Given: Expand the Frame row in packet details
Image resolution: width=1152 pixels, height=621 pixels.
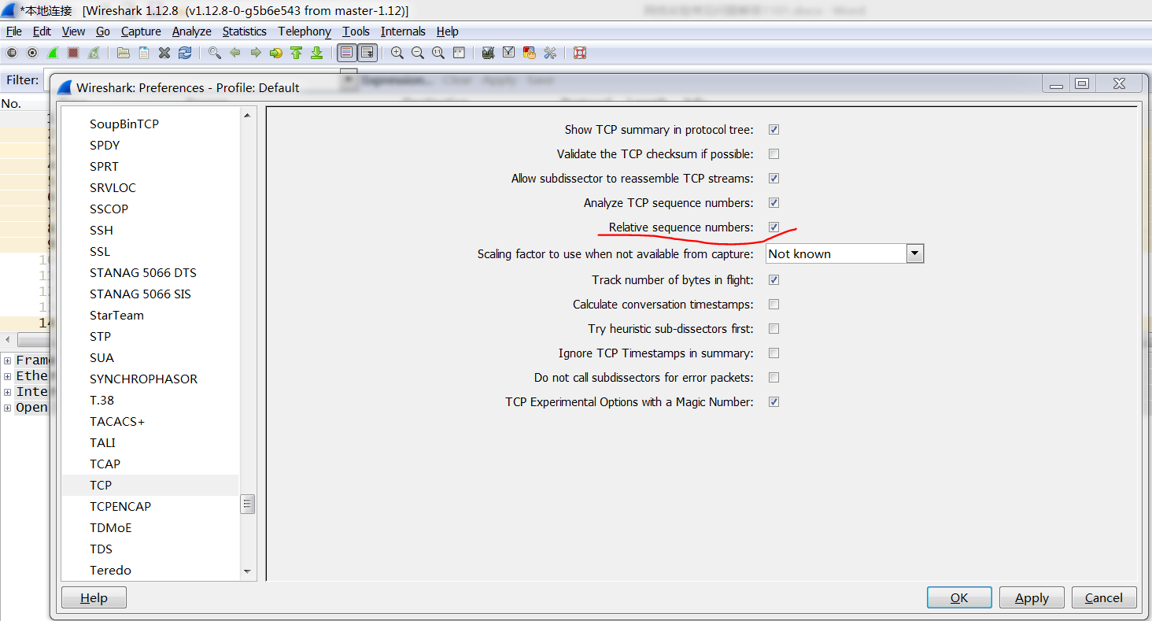Looking at the screenshot, I should (x=8, y=360).
